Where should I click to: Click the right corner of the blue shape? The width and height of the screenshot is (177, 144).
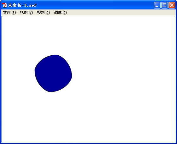click(x=72, y=77)
